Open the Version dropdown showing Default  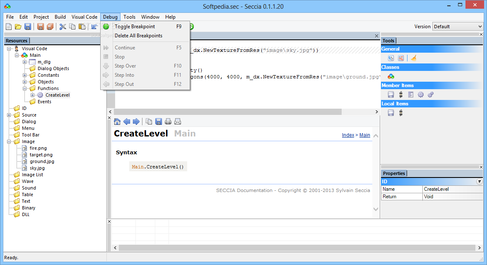(458, 27)
